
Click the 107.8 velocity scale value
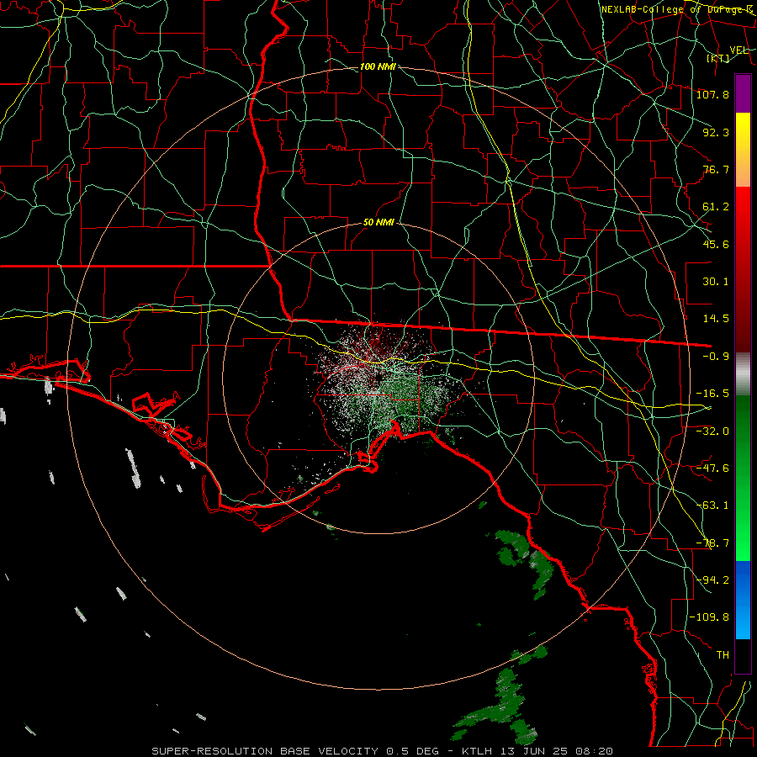coord(712,94)
